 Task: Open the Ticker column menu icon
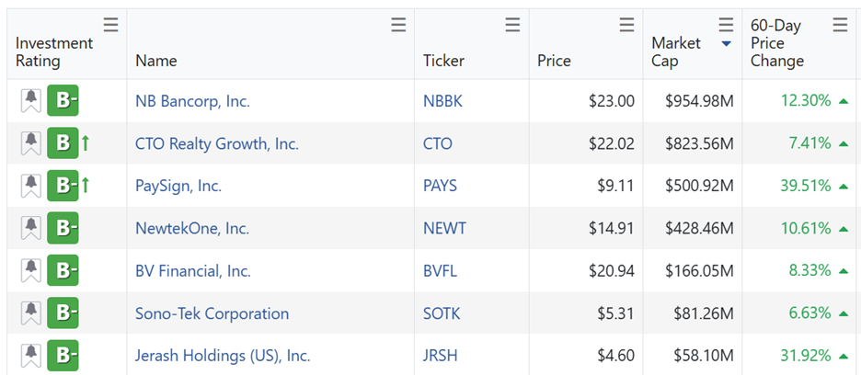pos(513,25)
